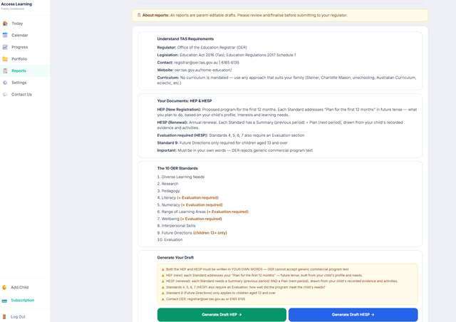Click the Contact Us chat icon
The image size is (456, 322).
(5, 95)
